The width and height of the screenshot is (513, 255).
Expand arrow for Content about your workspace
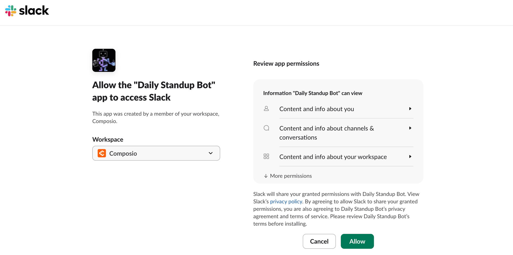point(410,157)
